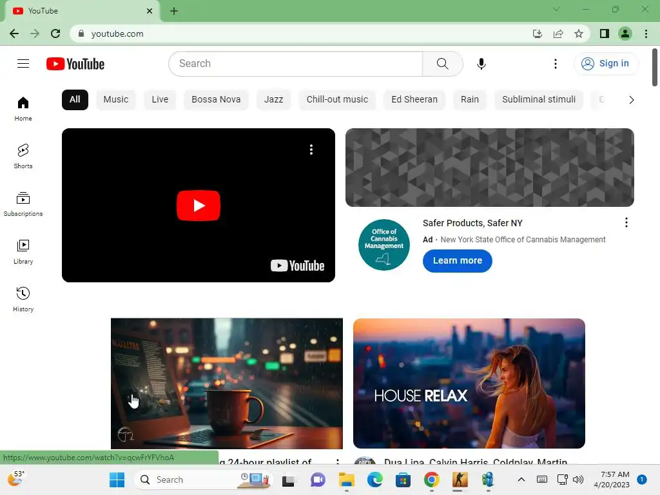The width and height of the screenshot is (660, 495).
Task: Click Learn more on the ad
Action: [458, 260]
